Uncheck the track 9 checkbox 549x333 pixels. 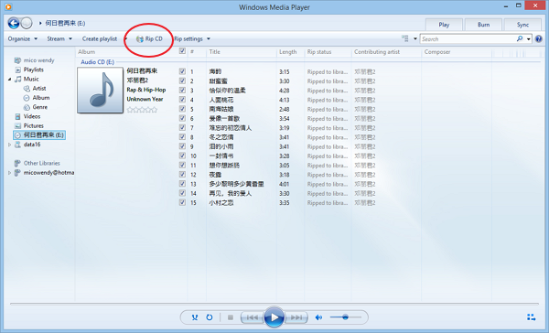click(182, 146)
